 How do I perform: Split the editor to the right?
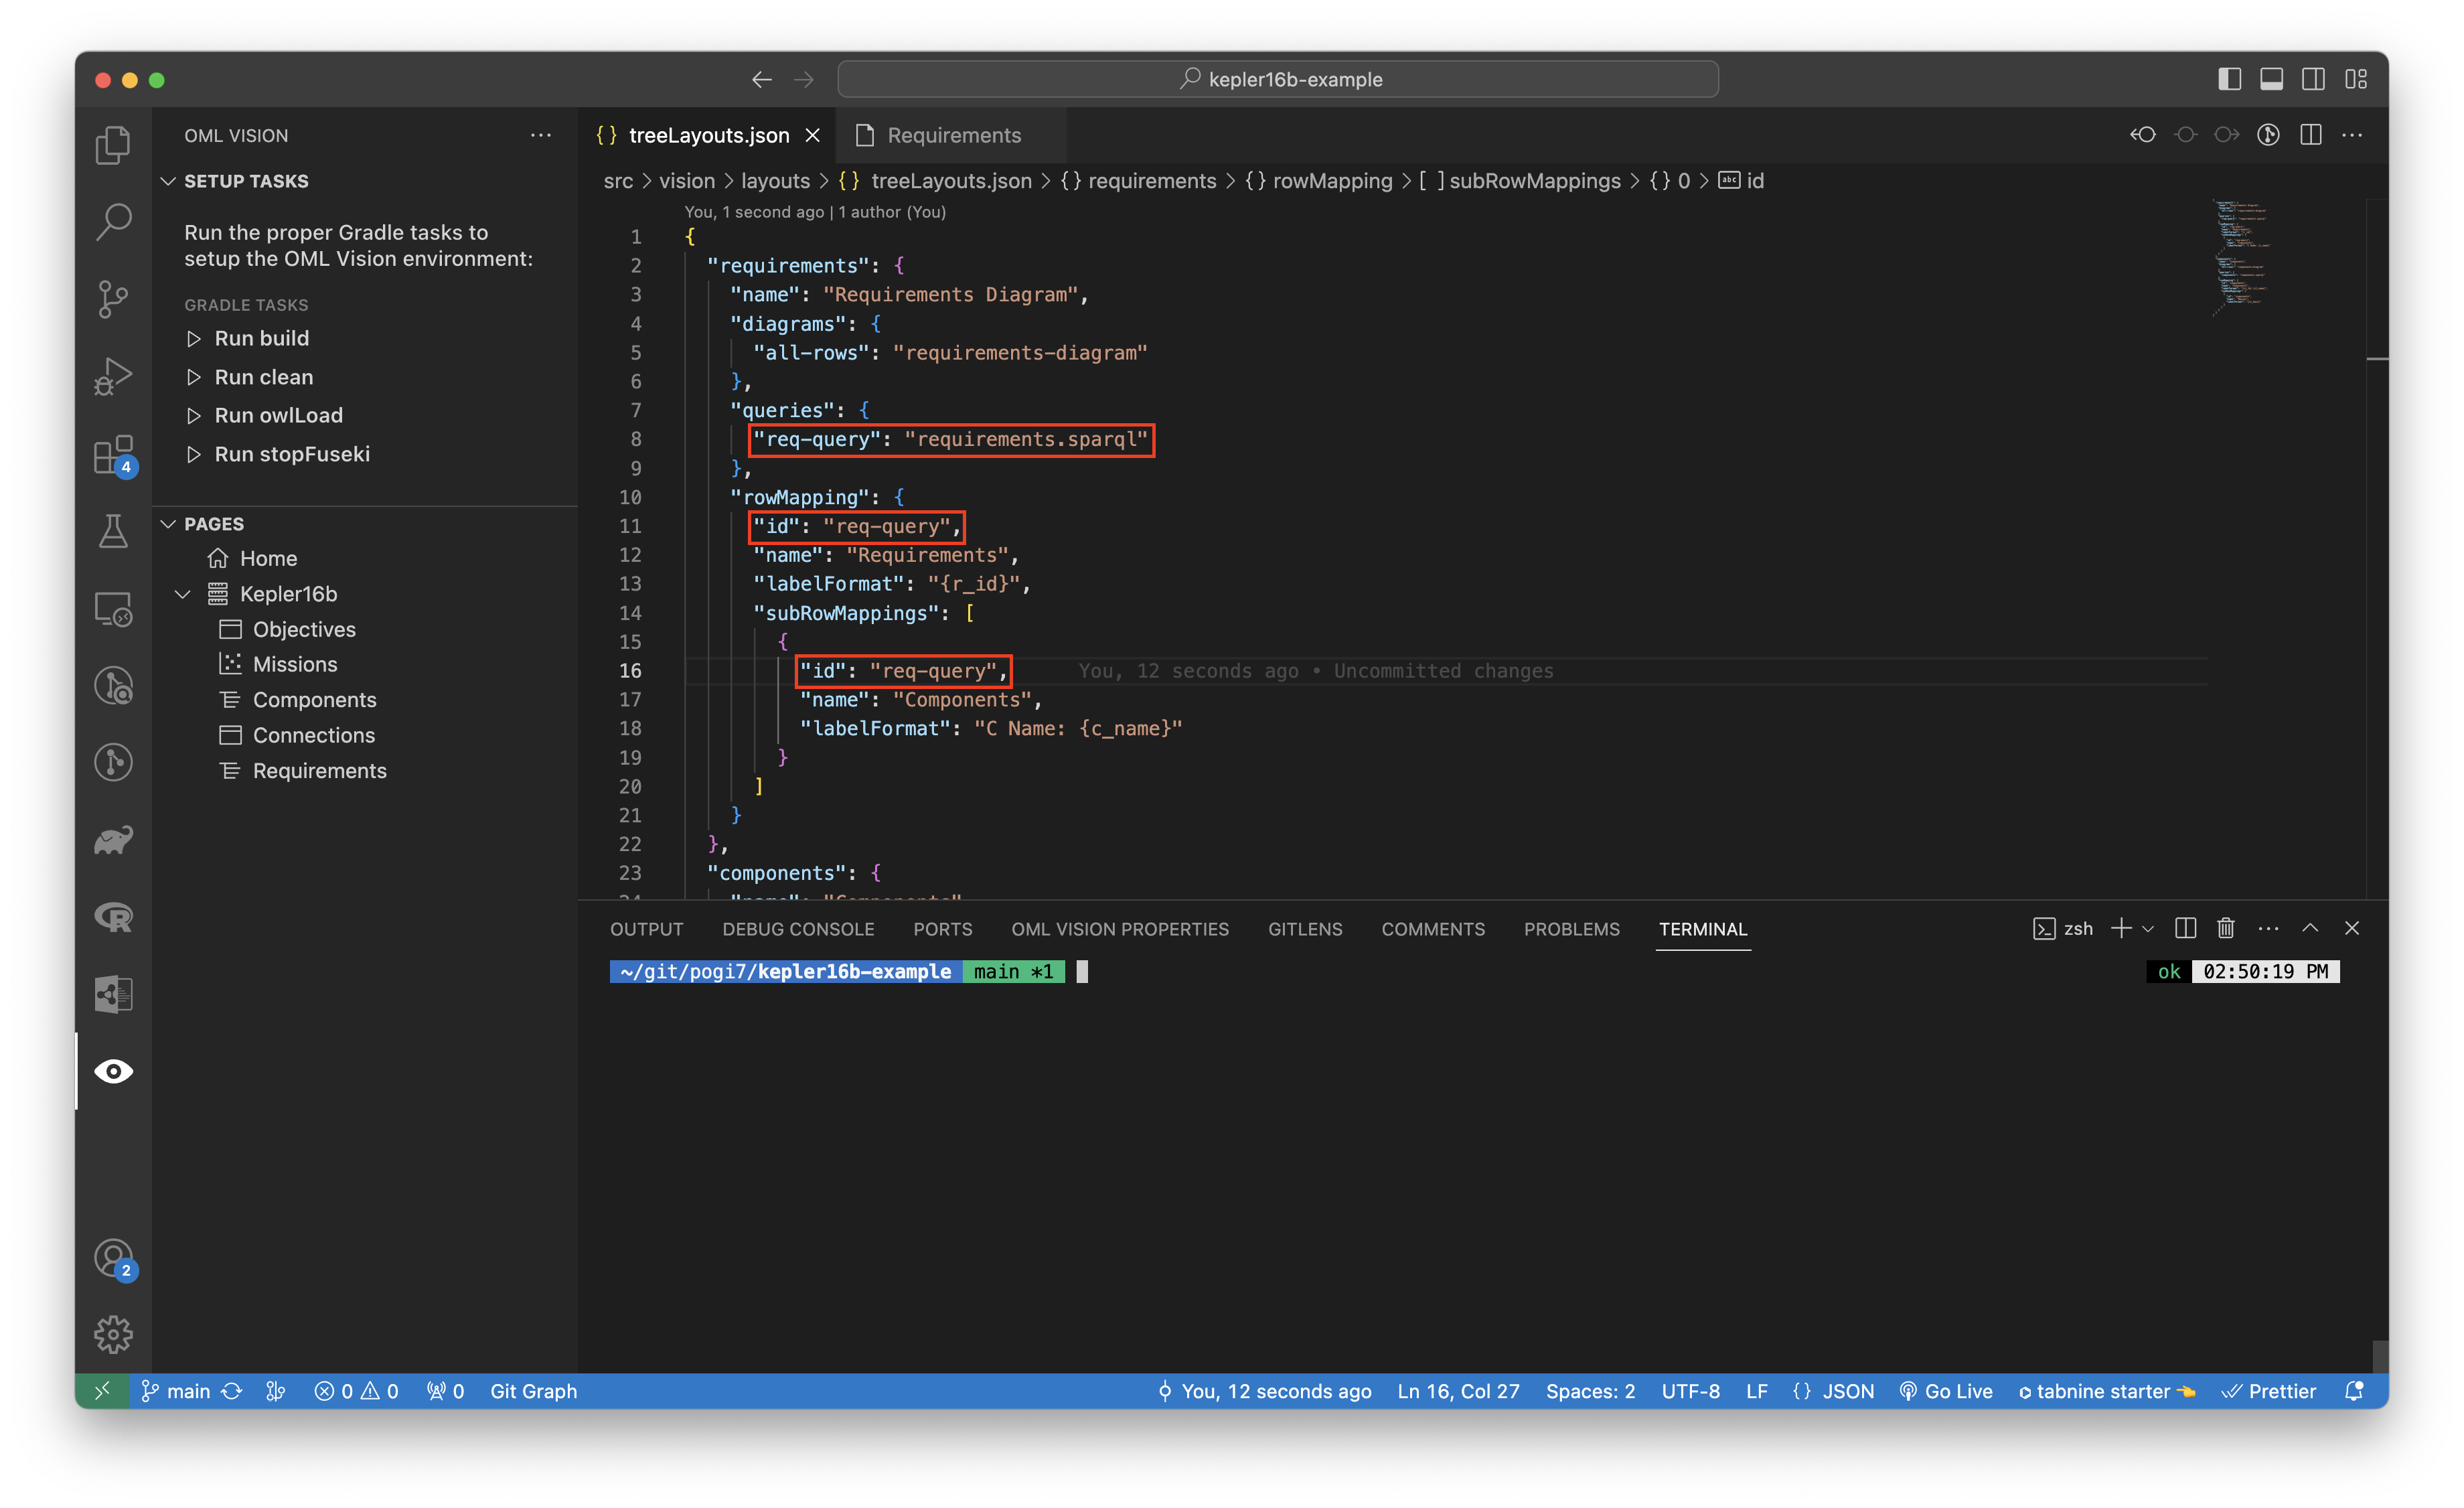(2310, 135)
